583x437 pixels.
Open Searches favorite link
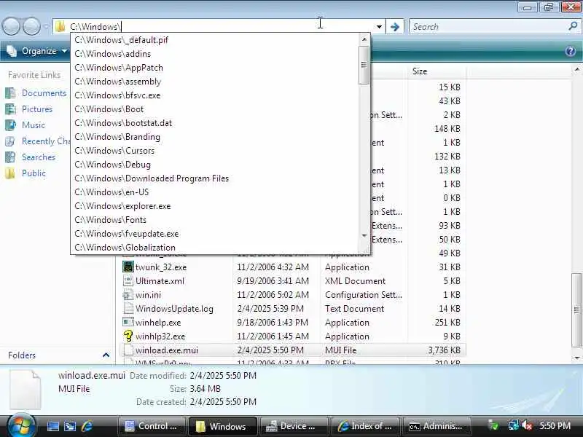coord(39,157)
